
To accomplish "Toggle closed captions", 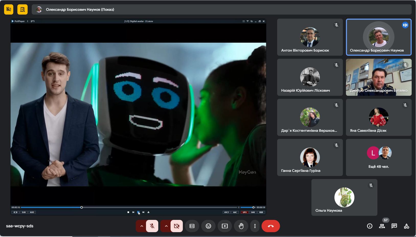I will (192, 226).
